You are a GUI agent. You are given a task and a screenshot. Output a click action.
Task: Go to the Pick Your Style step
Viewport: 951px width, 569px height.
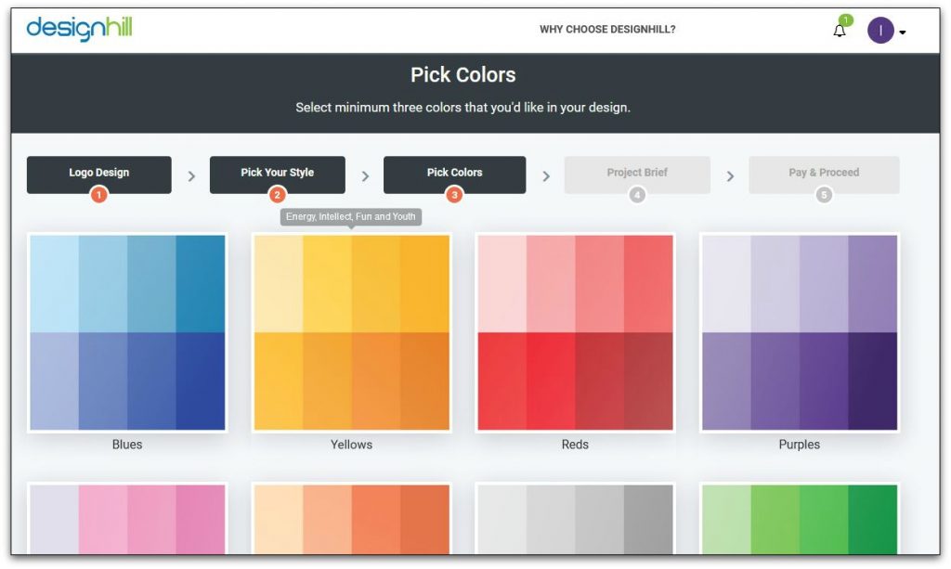[x=278, y=173]
